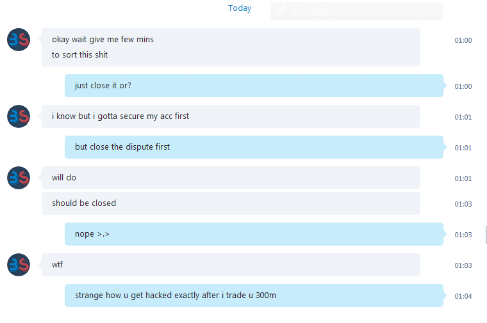Click the 01:00 timestamp of first message

click(463, 40)
